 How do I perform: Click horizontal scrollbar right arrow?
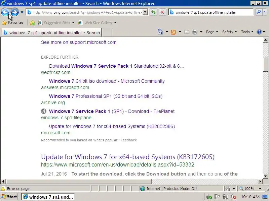pos(260,181)
